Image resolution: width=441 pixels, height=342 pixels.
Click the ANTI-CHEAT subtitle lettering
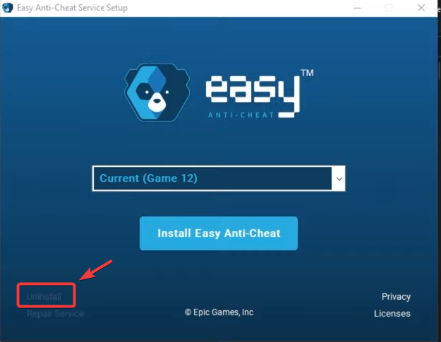coord(241,115)
